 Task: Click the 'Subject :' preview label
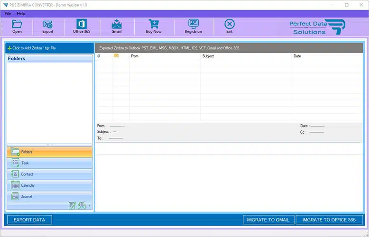[104, 132]
